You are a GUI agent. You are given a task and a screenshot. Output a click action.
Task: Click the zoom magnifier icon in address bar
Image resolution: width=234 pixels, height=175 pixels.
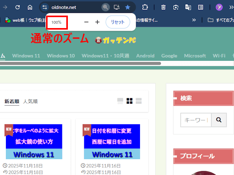coord(106,7)
